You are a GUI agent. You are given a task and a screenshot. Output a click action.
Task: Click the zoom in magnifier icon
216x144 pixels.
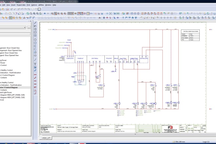(34, 13)
